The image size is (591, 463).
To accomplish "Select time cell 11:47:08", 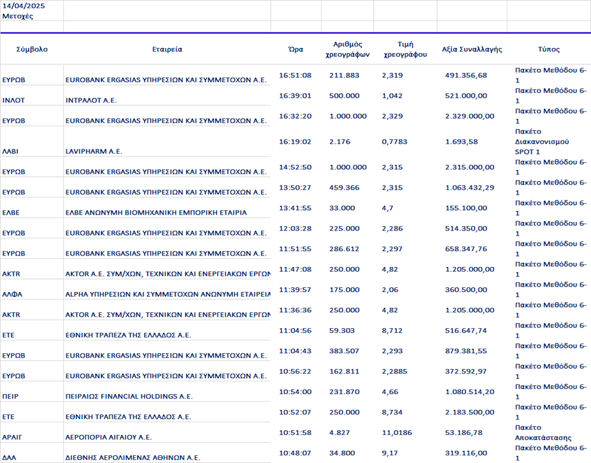I will (x=295, y=269).
